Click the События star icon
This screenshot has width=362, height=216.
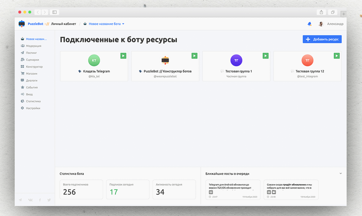(22, 87)
